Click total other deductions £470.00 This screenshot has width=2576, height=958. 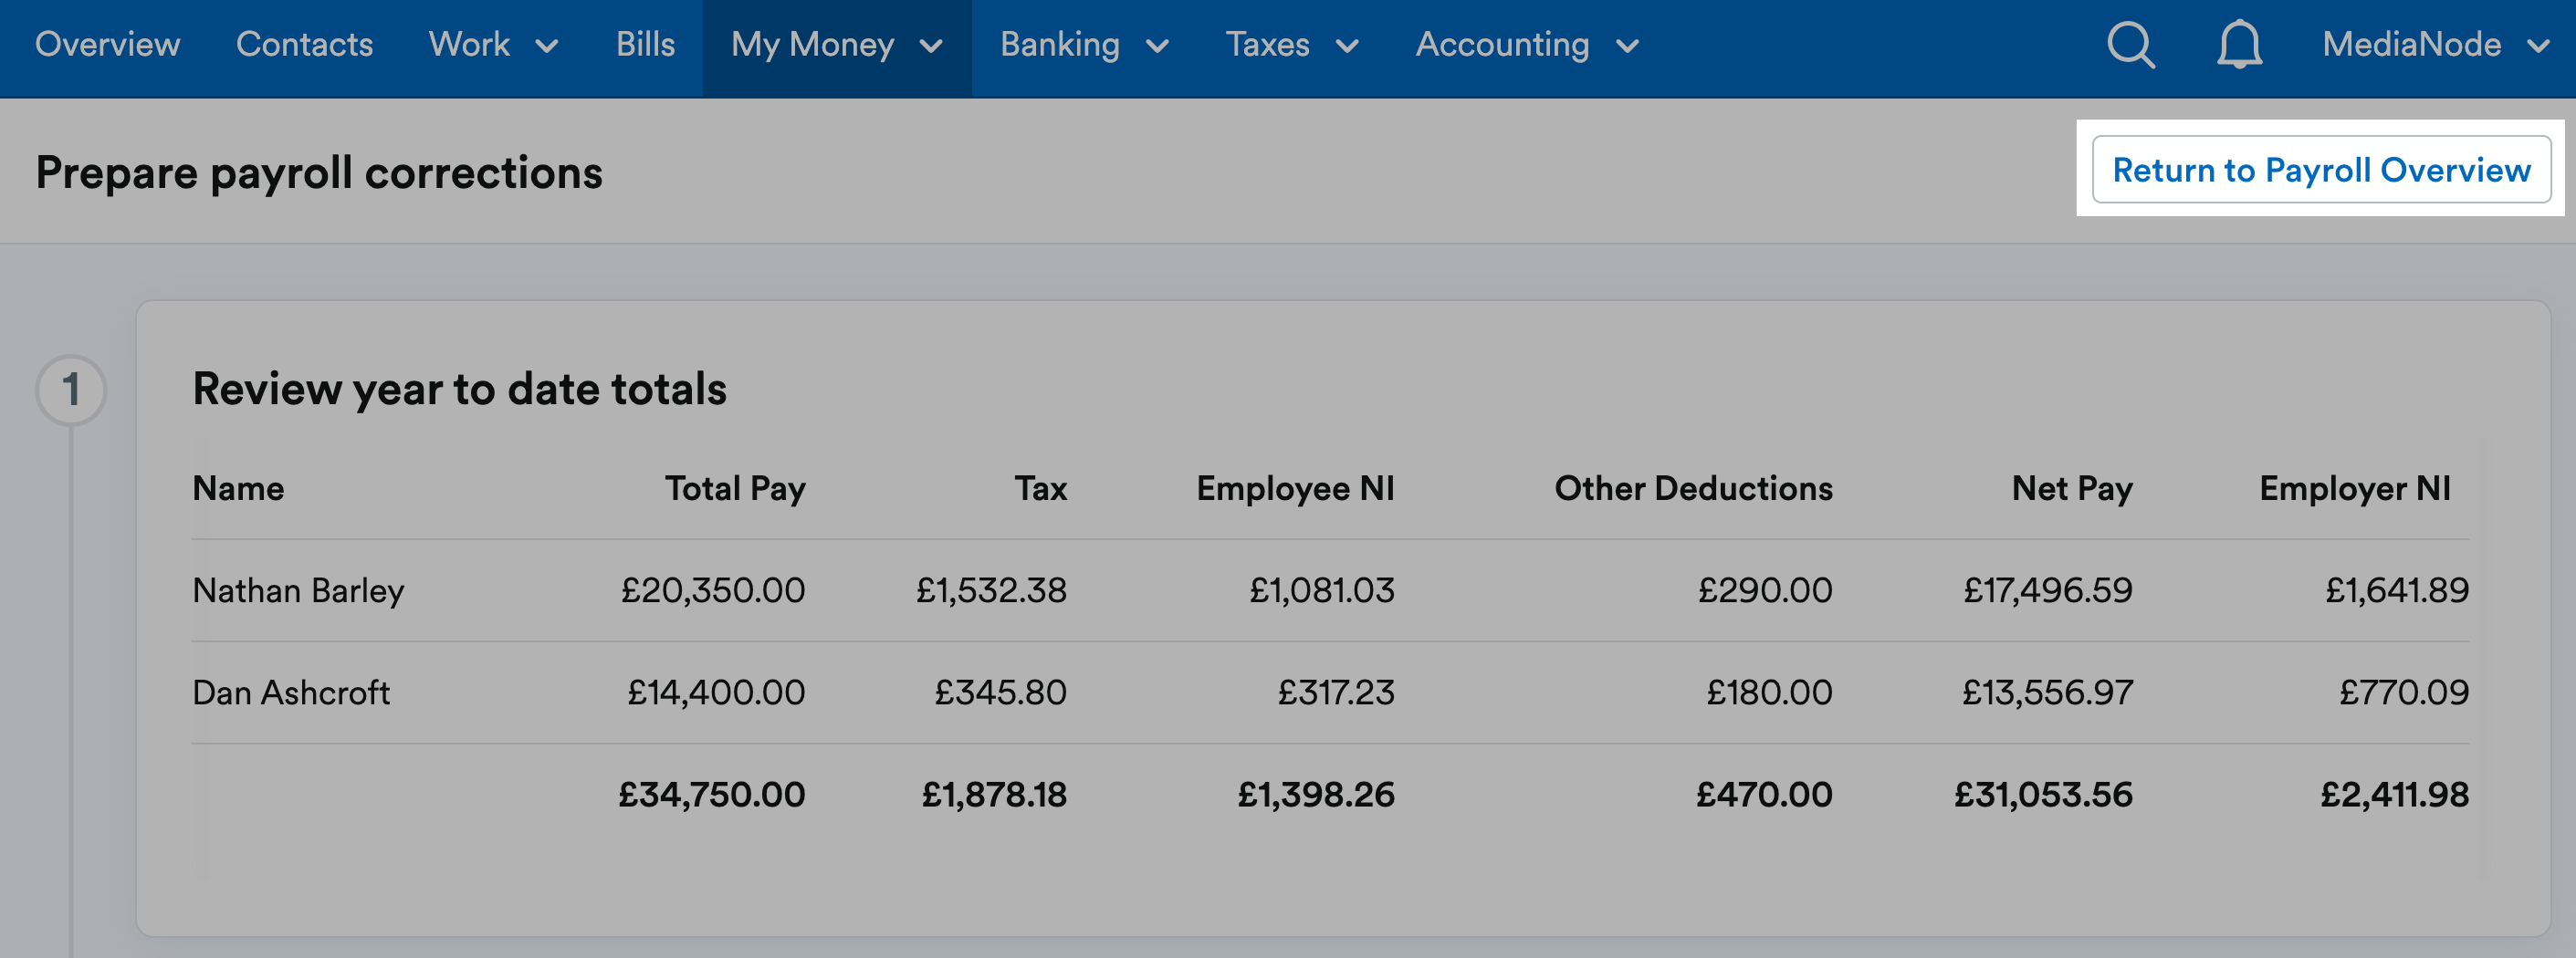point(1764,795)
